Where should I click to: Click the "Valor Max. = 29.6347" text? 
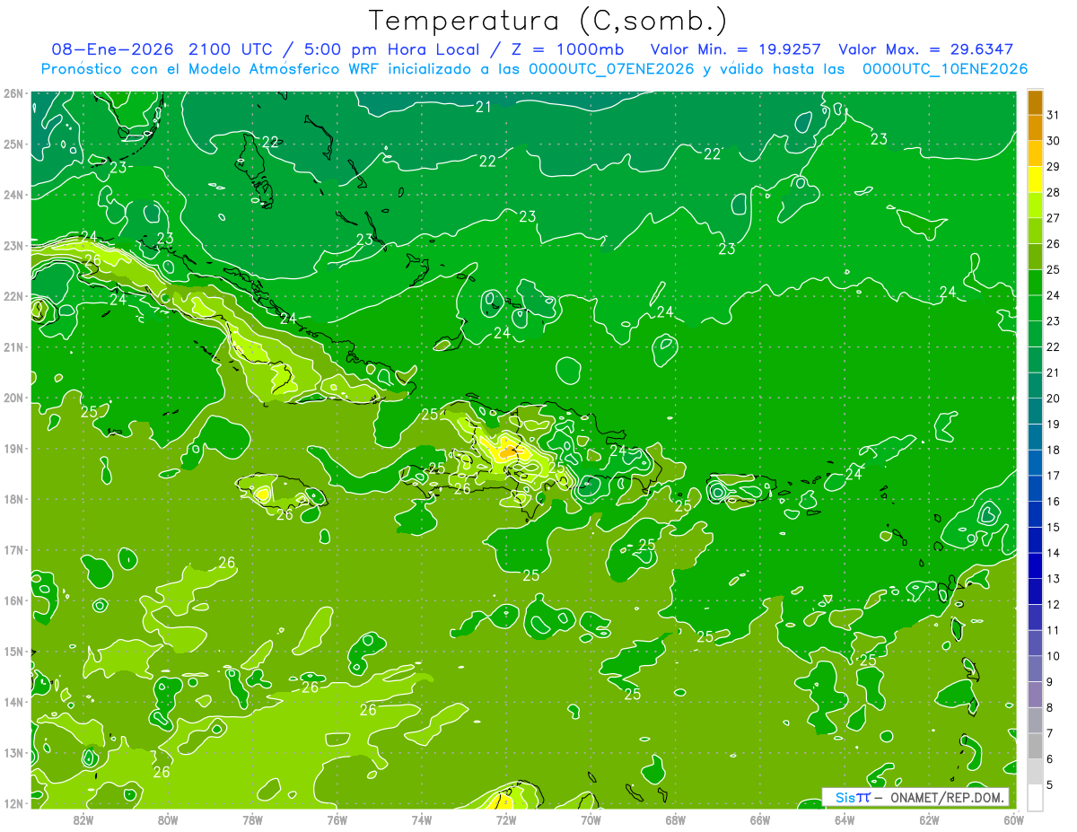tap(924, 49)
